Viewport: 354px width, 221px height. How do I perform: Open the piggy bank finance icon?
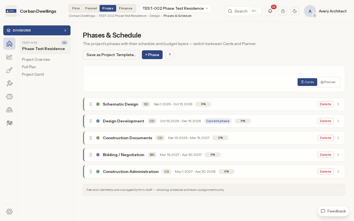[x=9, y=97]
